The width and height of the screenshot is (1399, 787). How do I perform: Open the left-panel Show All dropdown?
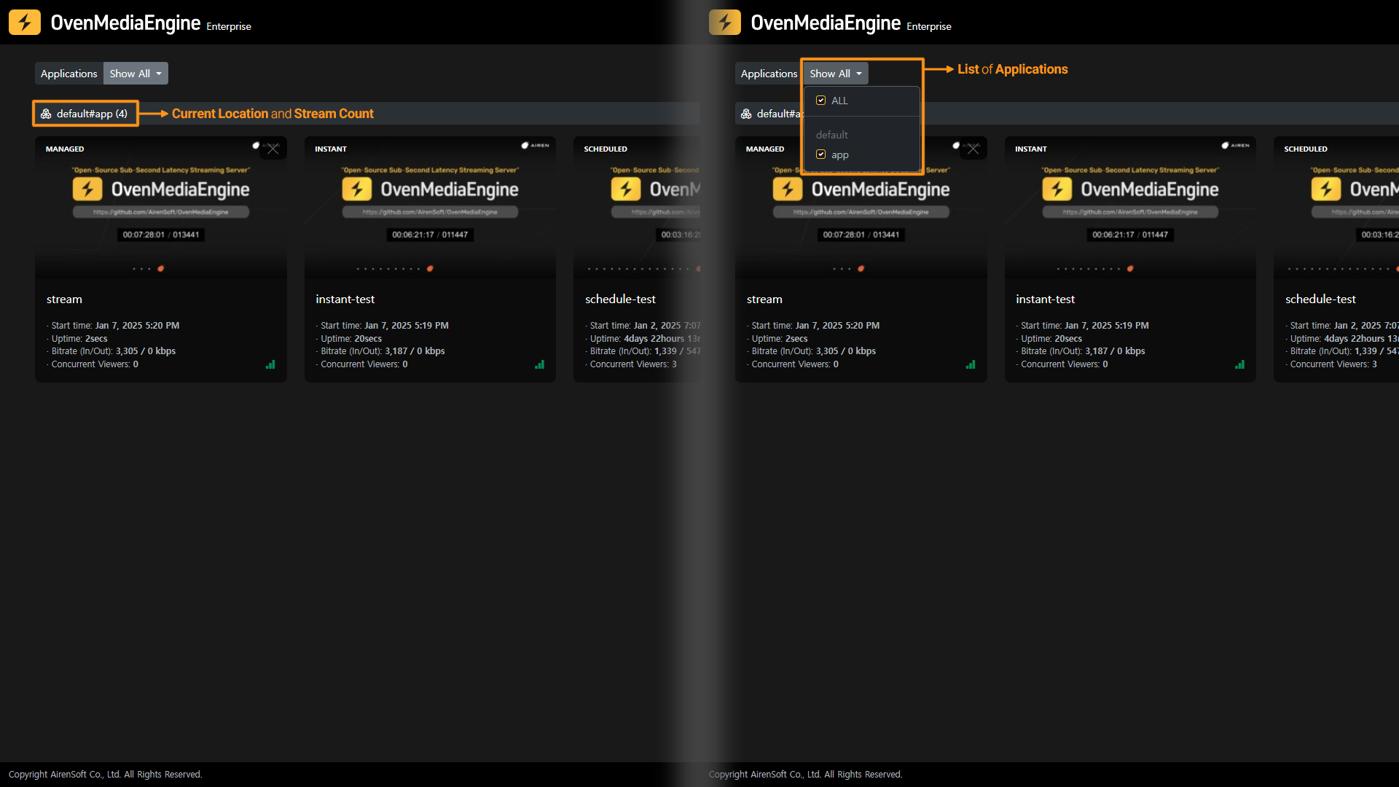(x=136, y=74)
